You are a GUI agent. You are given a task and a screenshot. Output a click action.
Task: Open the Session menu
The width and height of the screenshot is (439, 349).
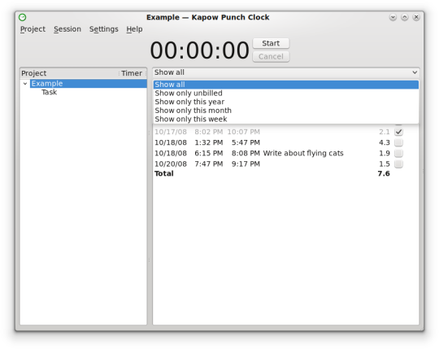(x=67, y=29)
